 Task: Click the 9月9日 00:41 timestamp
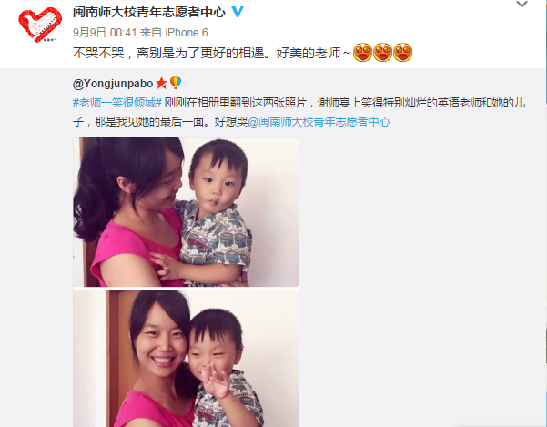pyautogui.click(x=105, y=33)
